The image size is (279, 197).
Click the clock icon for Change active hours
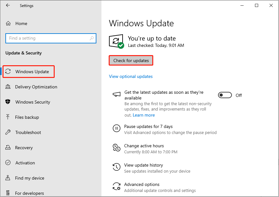[x=117, y=148]
